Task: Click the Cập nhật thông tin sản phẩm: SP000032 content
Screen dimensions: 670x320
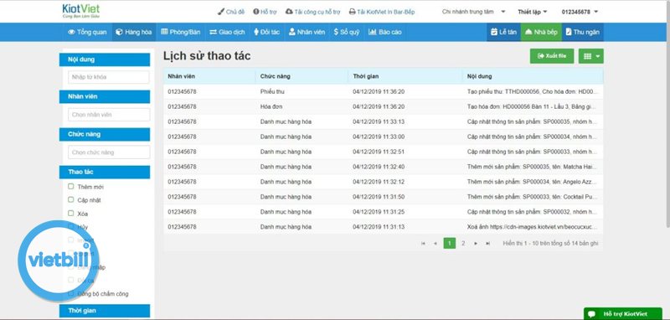Action: [x=533, y=212]
